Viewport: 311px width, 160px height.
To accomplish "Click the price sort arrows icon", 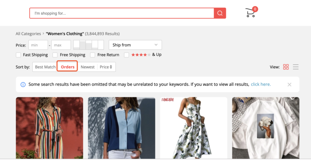I will [111, 67].
